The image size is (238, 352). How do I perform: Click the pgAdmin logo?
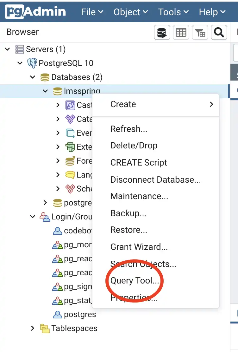[x=36, y=12]
